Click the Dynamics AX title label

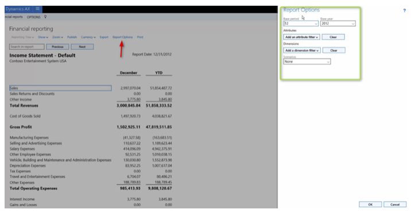click(x=18, y=9)
